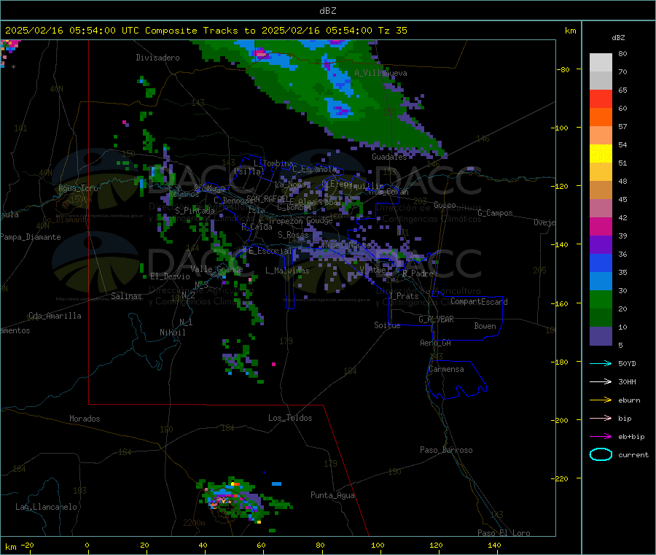Click the Valle_Grande map label
656x555 pixels.
(216, 269)
